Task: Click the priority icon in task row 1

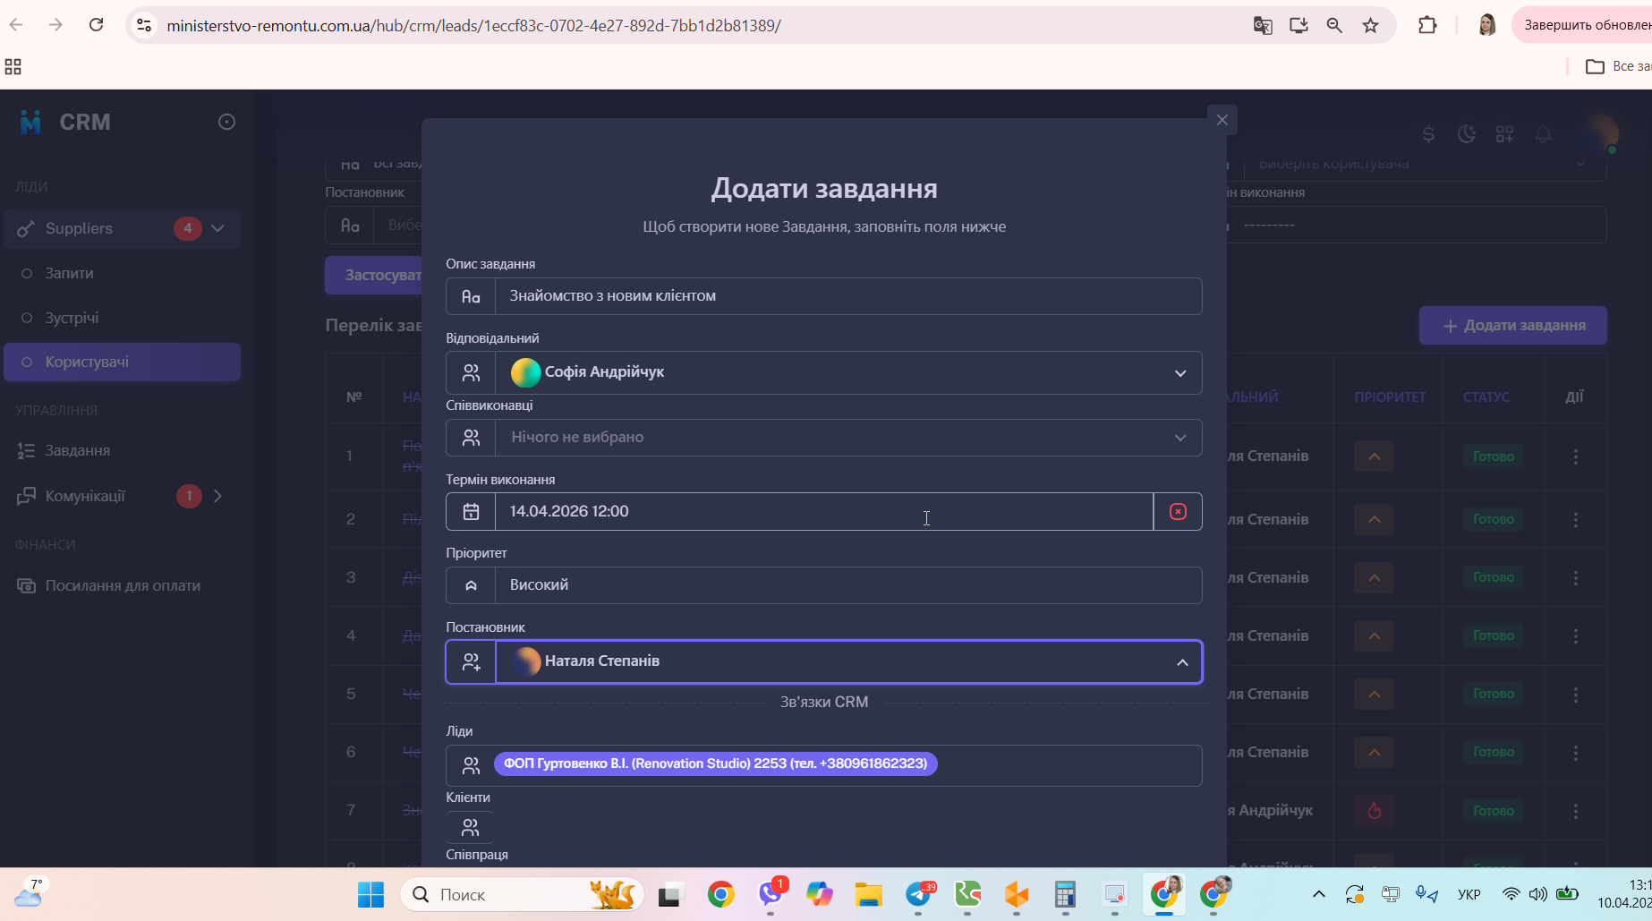Action: [1375, 456]
